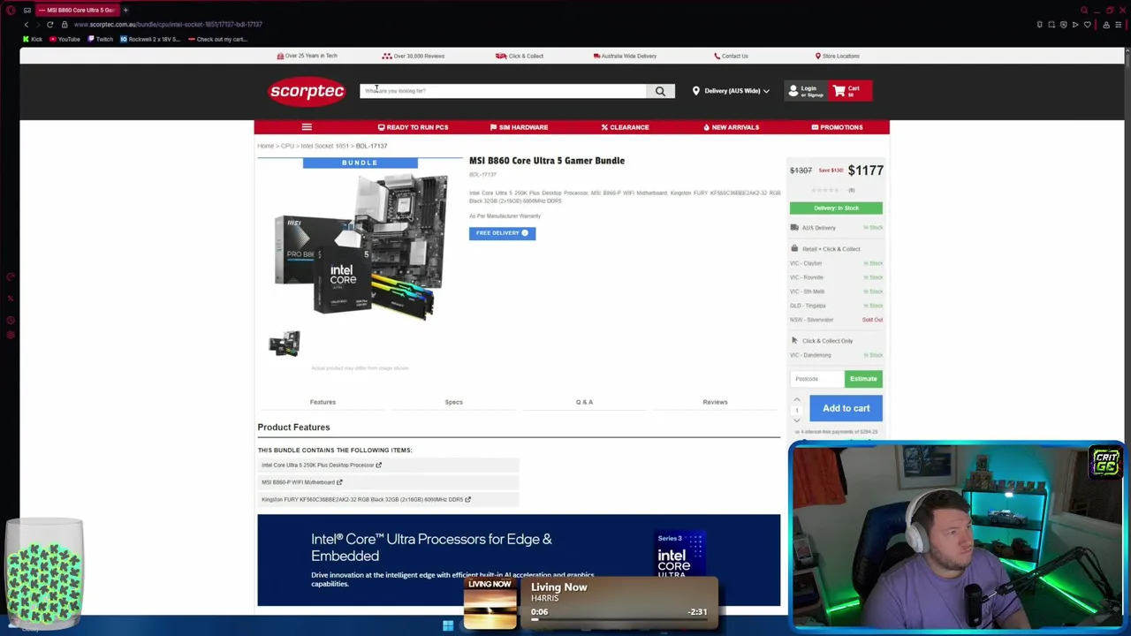Click the search magnifier button
The height and width of the screenshot is (636, 1131).
(660, 91)
